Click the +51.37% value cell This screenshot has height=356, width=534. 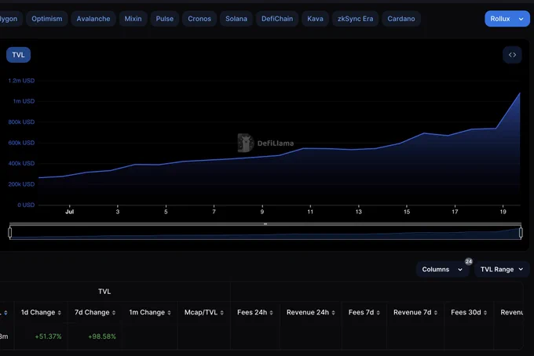(x=49, y=336)
